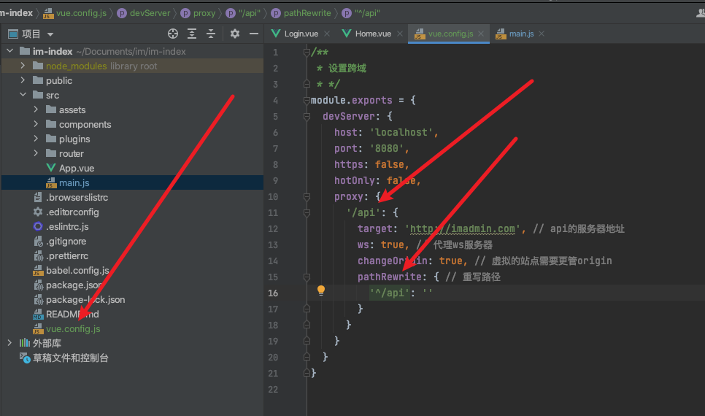Close the Home.vue tab
The image size is (705, 416).
coord(400,34)
